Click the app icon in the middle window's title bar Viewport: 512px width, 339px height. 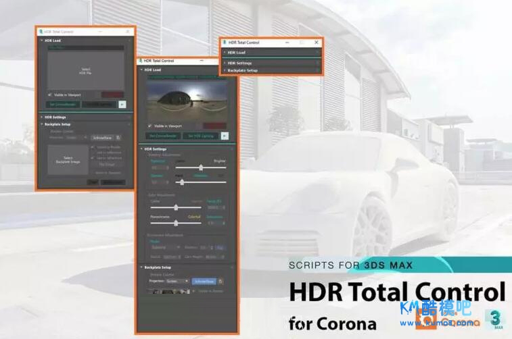tap(141, 61)
